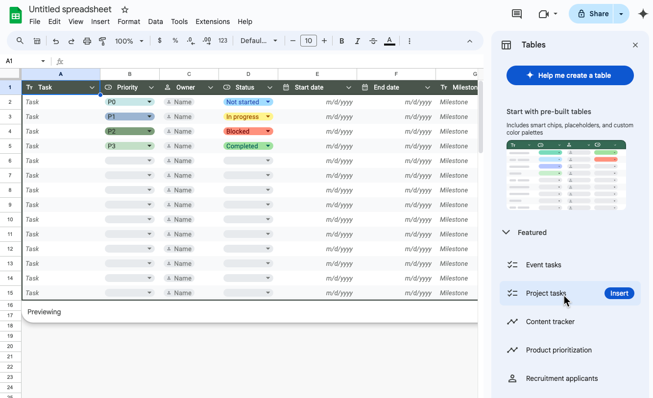The width and height of the screenshot is (653, 398).
Task: Click the print icon in toolbar
Action: point(87,41)
